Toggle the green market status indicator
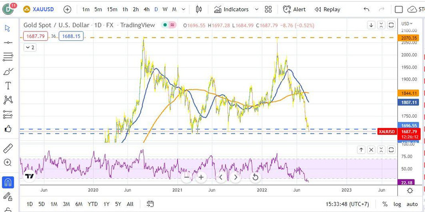The height and width of the screenshot is (212, 425). point(165,25)
